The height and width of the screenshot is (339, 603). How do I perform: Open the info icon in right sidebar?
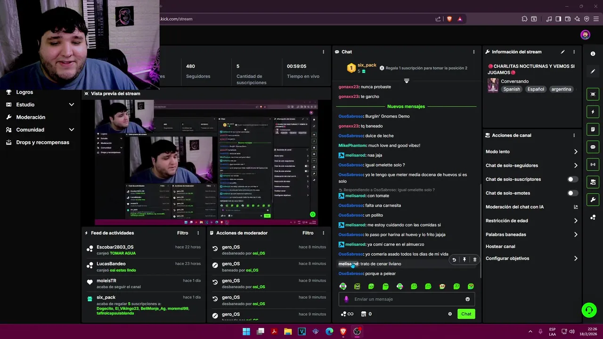[x=593, y=54]
